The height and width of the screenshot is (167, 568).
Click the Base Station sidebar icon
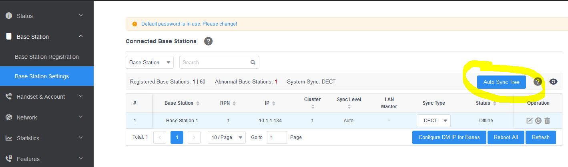click(x=8, y=36)
